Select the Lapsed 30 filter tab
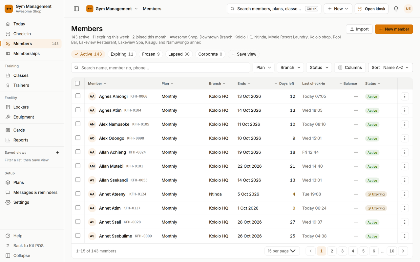Image resolution: width=420 pixels, height=262 pixels. tap(179, 54)
